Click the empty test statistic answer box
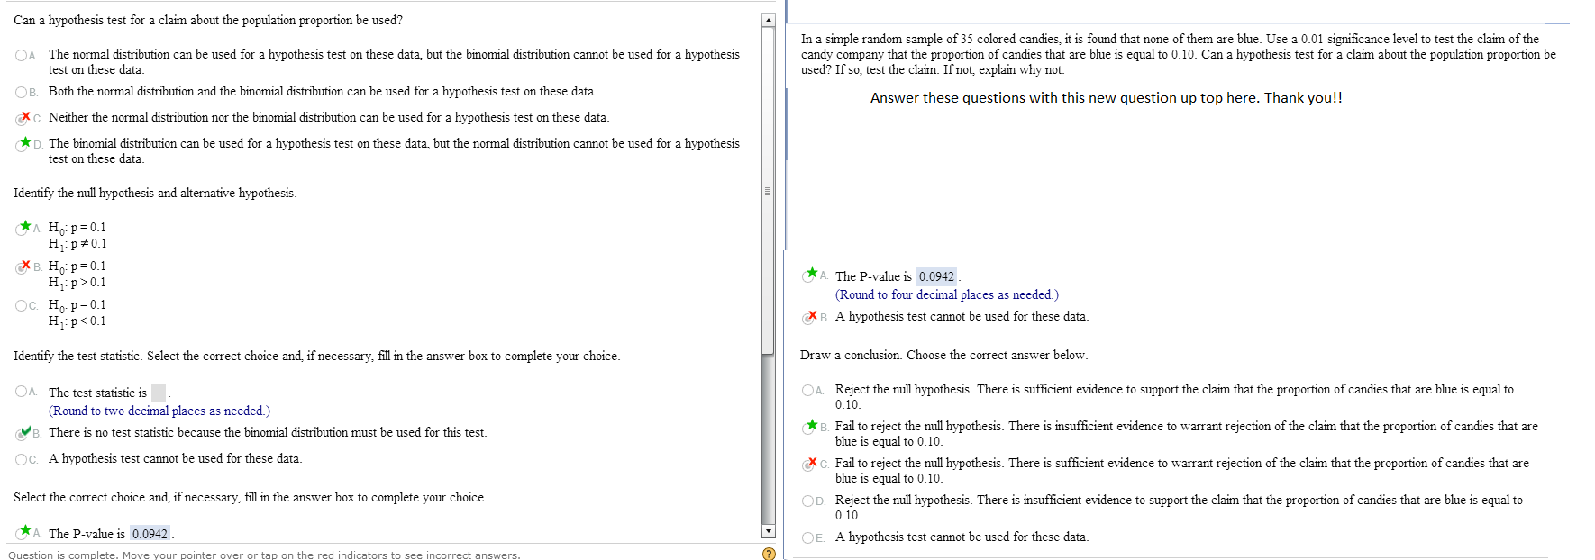 (x=159, y=393)
